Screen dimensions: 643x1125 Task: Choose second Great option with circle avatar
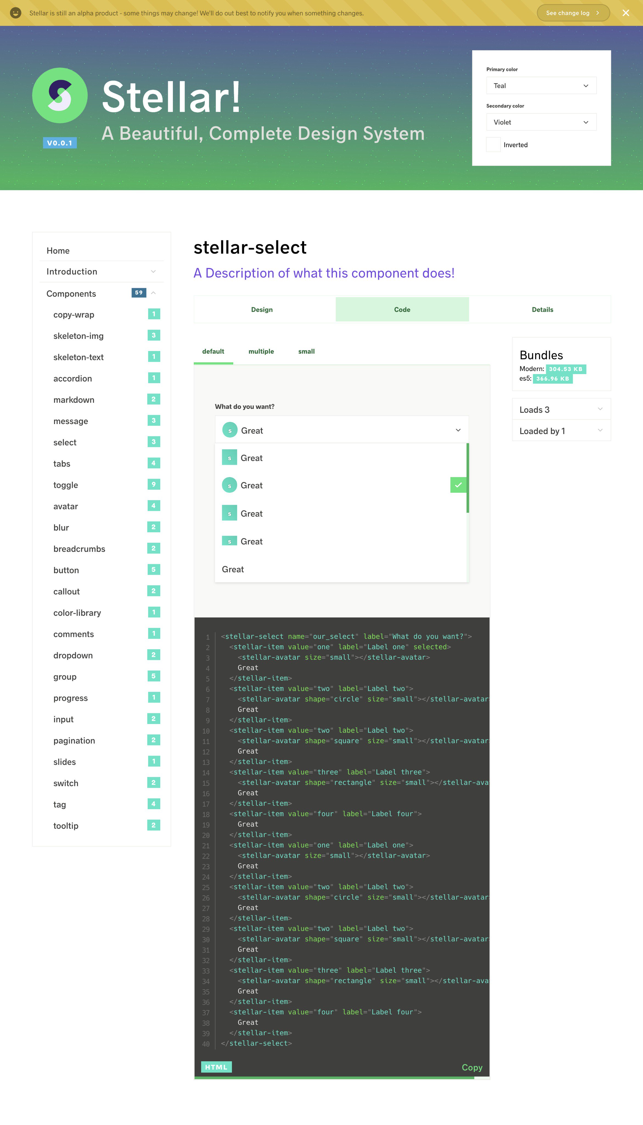pos(341,485)
